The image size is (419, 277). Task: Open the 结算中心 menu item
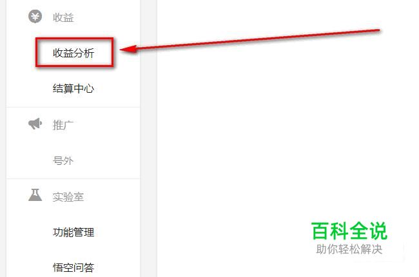coord(73,88)
